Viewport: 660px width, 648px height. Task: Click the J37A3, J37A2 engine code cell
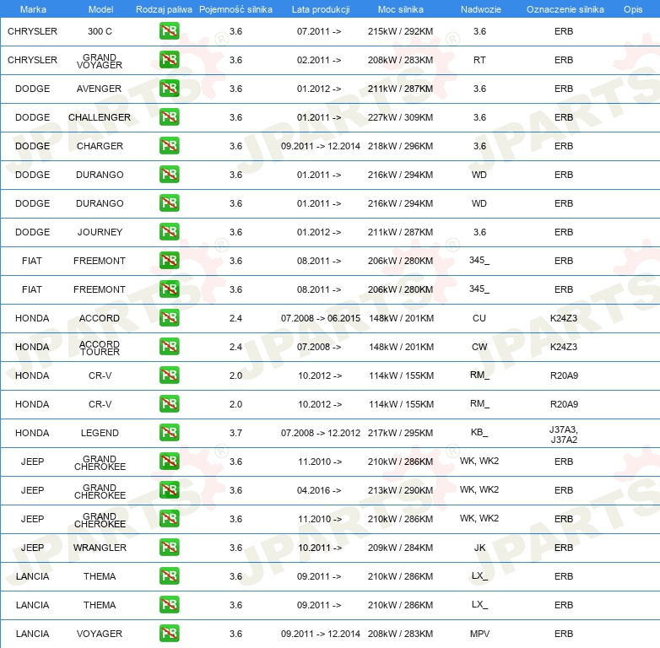564,434
